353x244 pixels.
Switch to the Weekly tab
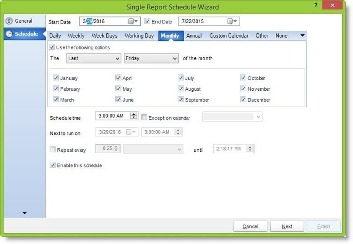pyautogui.click(x=76, y=36)
